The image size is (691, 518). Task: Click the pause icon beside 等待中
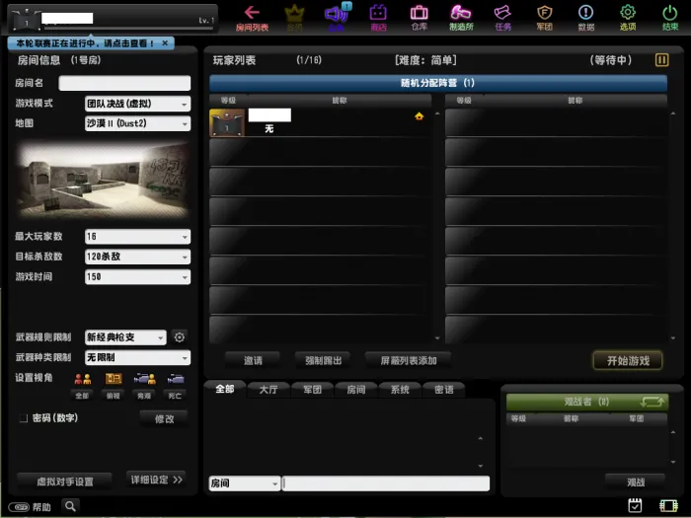coord(661,60)
